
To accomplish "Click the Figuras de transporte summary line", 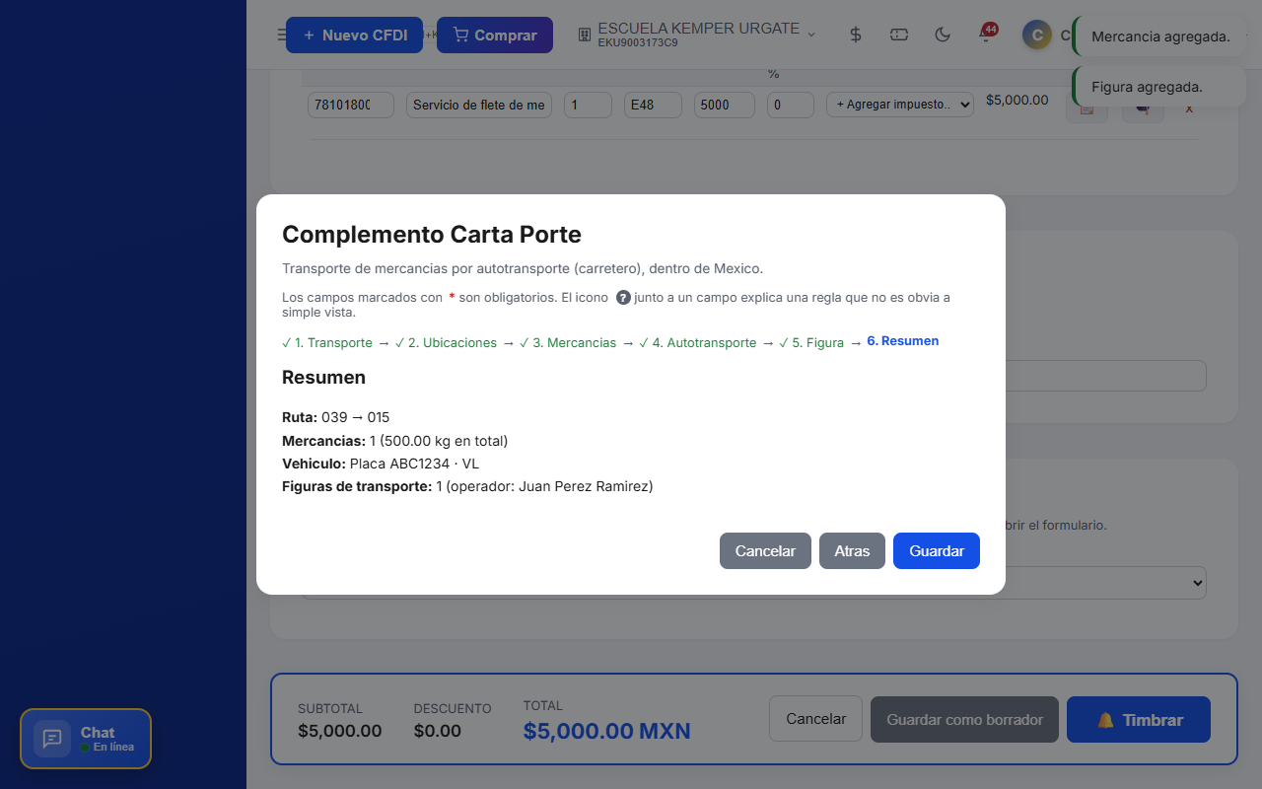I will pos(467,486).
